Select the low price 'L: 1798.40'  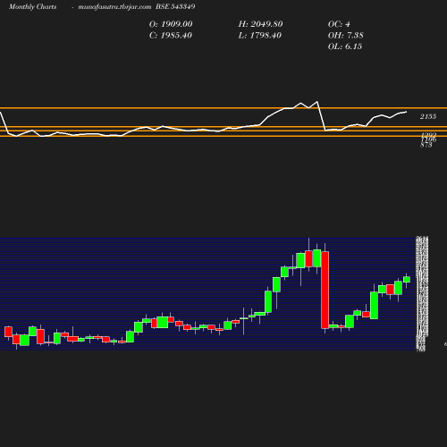click(260, 35)
